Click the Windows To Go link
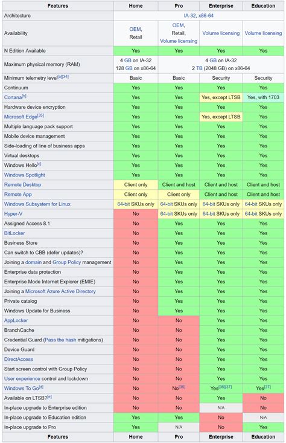The height and width of the screenshot is (443, 286). tap(22, 389)
